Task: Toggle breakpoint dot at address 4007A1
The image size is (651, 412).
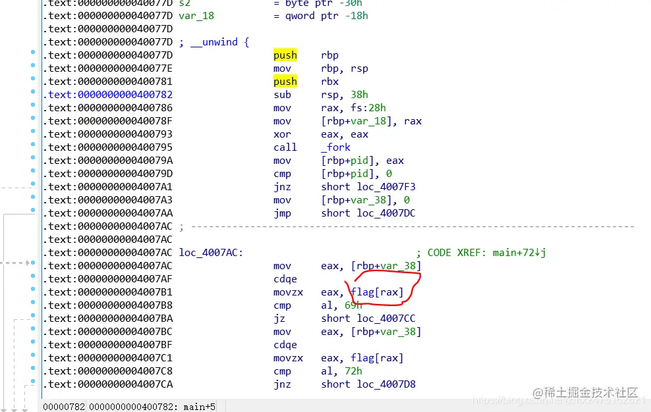Action: [33, 184]
